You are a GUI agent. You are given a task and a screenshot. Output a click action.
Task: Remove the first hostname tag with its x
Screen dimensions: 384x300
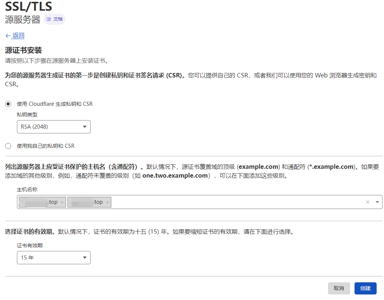pos(62,202)
